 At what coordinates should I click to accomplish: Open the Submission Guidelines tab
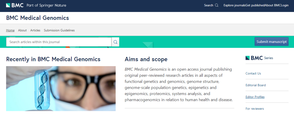pyautogui.click(x=59, y=30)
